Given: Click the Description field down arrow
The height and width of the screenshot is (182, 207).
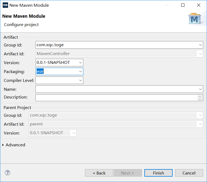Looking at the screenshot, I should click(200, 99).
